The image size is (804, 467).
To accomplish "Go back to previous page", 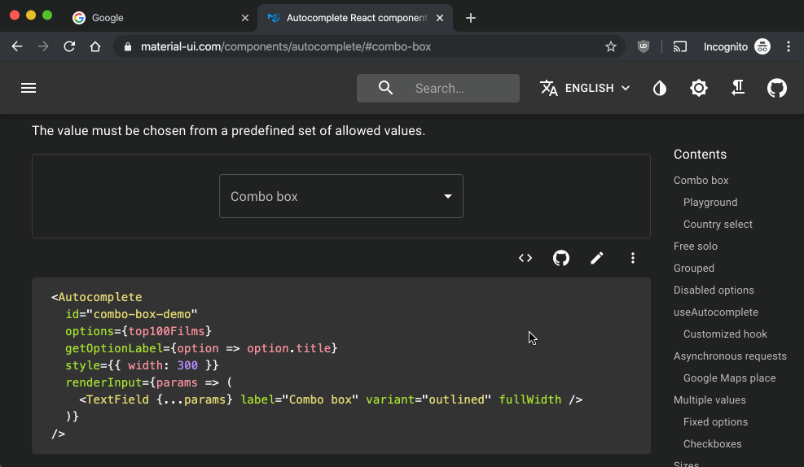I will tap(17, 46).
